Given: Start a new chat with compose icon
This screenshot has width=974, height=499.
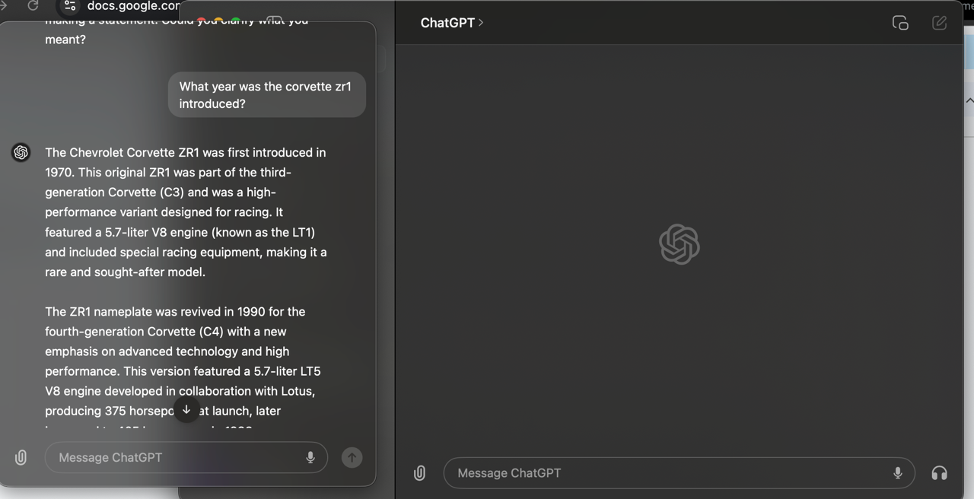Looking at the screenshot, I should (x=940, y=23).
